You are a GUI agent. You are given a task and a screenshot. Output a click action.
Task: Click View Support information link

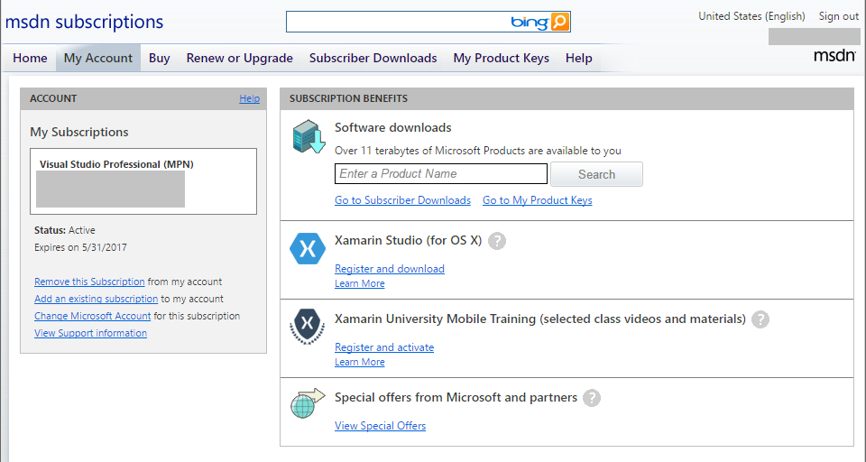[90, 333]
